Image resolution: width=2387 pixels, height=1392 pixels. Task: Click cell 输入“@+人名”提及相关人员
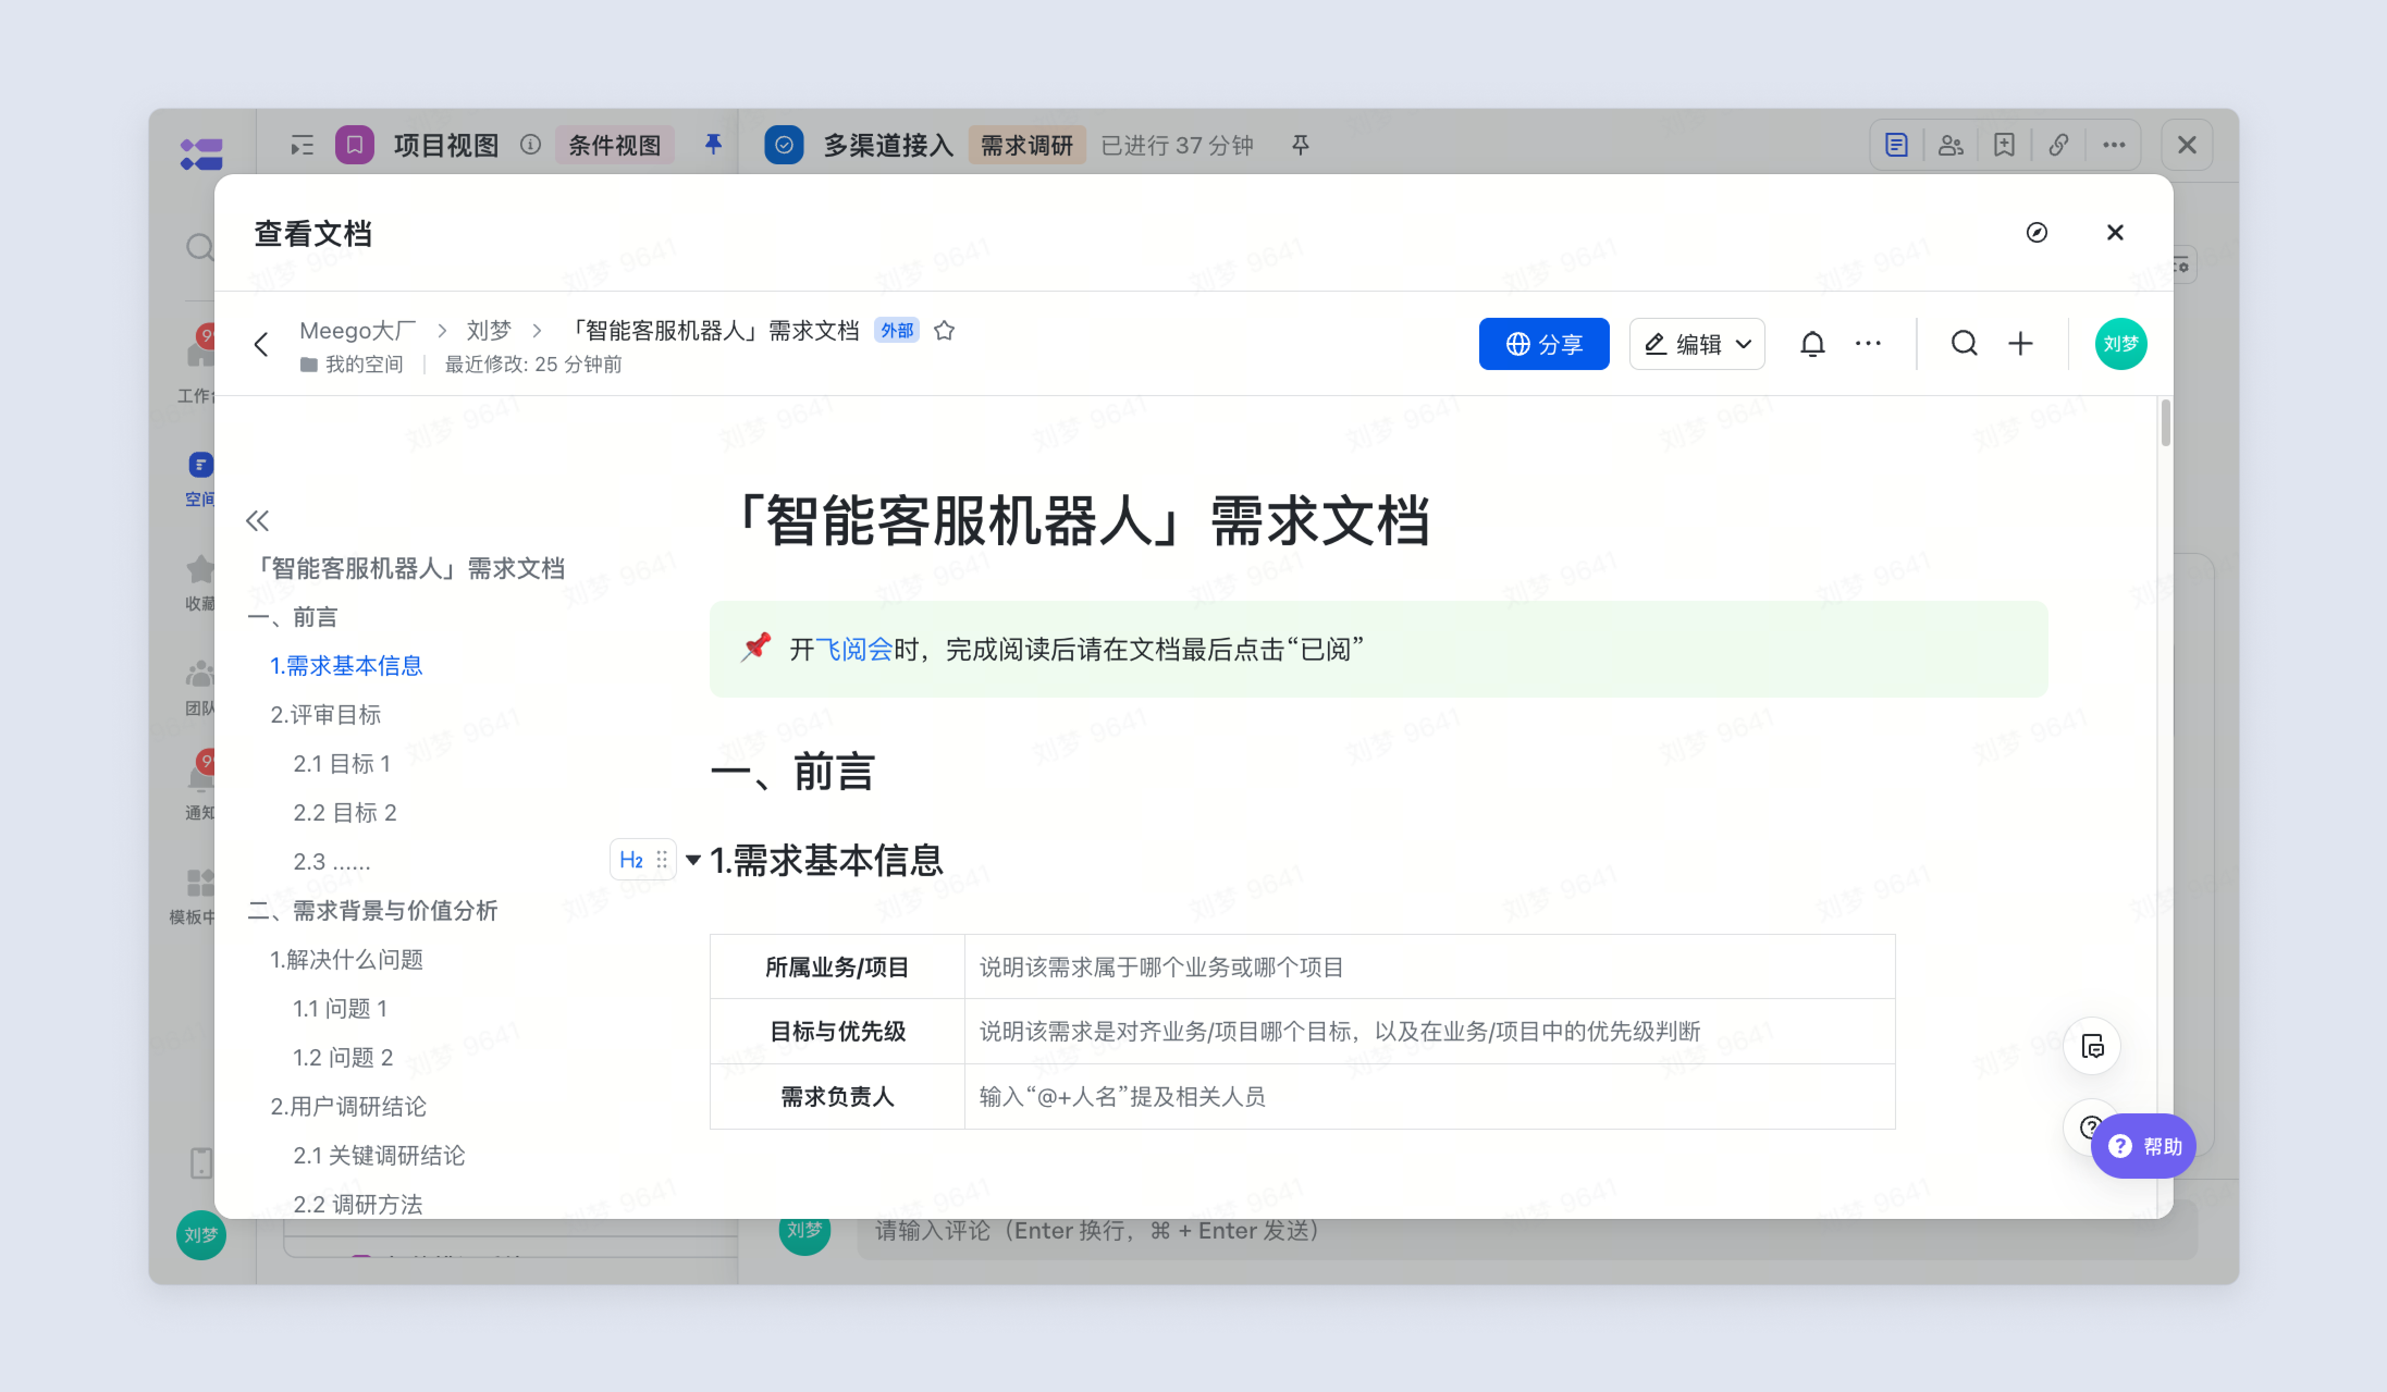point(1430,1097)
